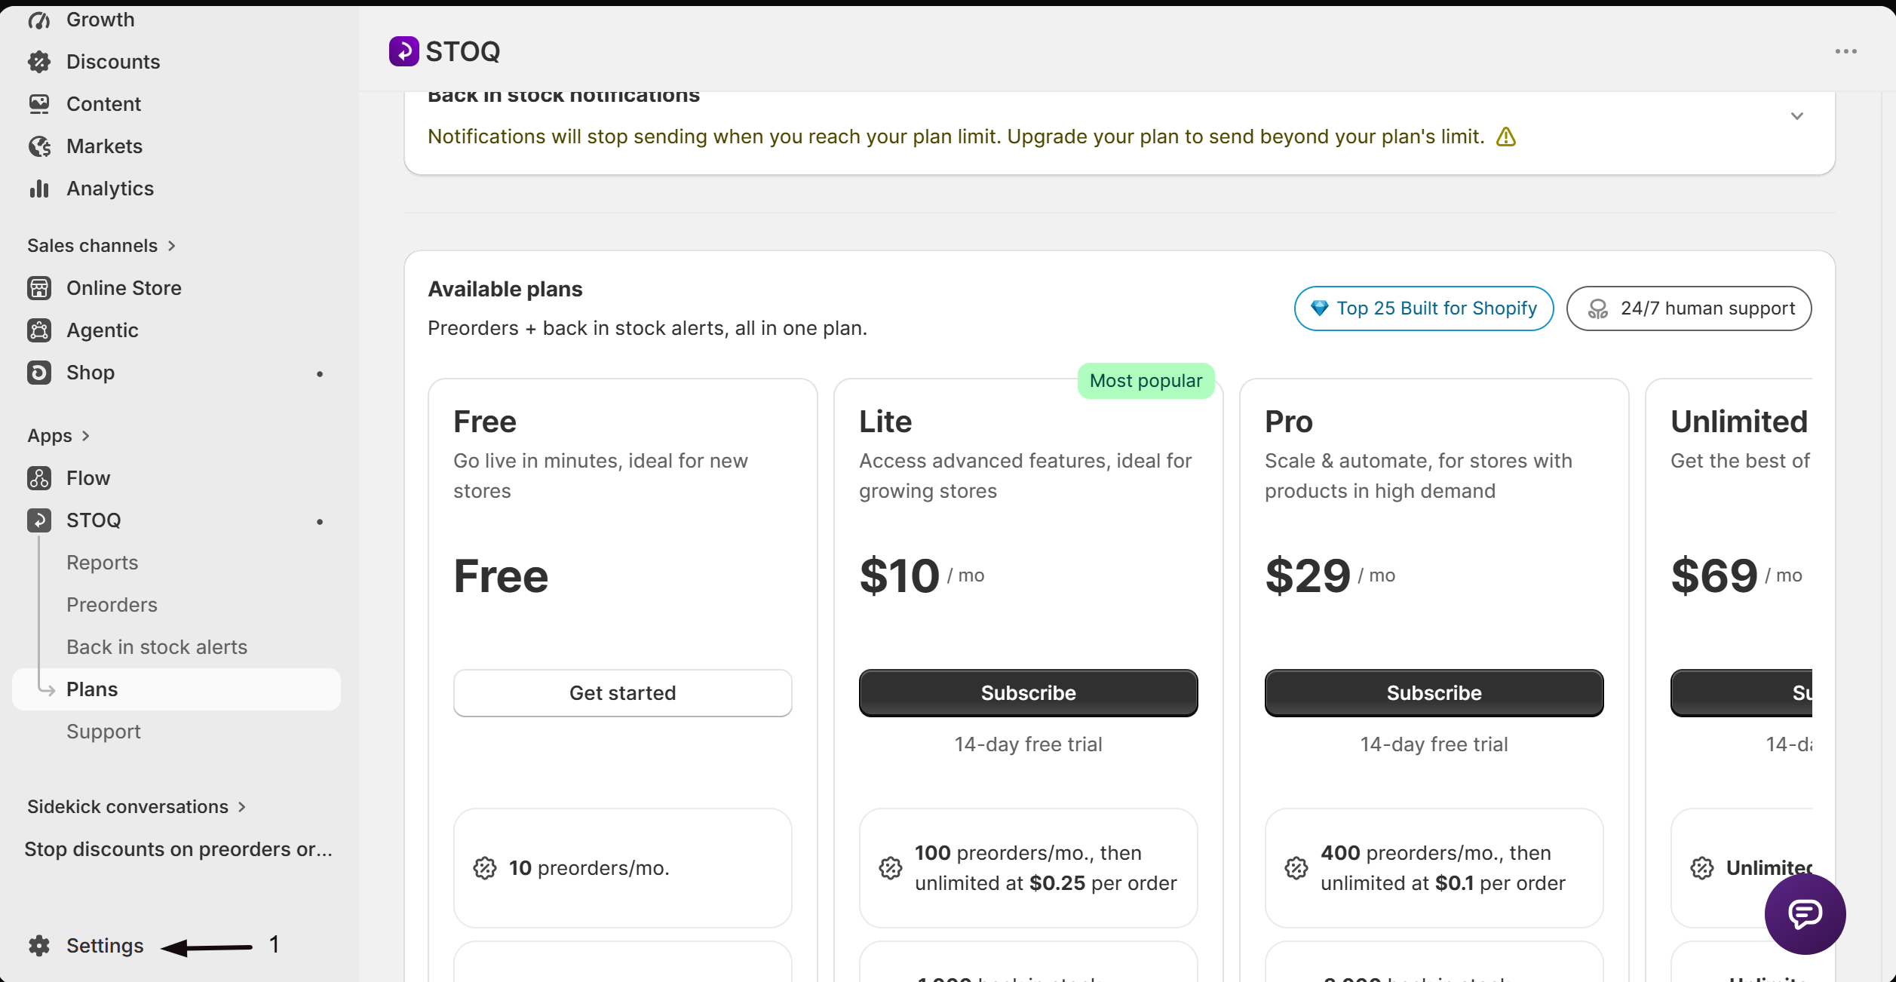Subscribe to the Pro plan
The width and height of the screenshot is (1896, 982).
click(x=1434, y=693)
